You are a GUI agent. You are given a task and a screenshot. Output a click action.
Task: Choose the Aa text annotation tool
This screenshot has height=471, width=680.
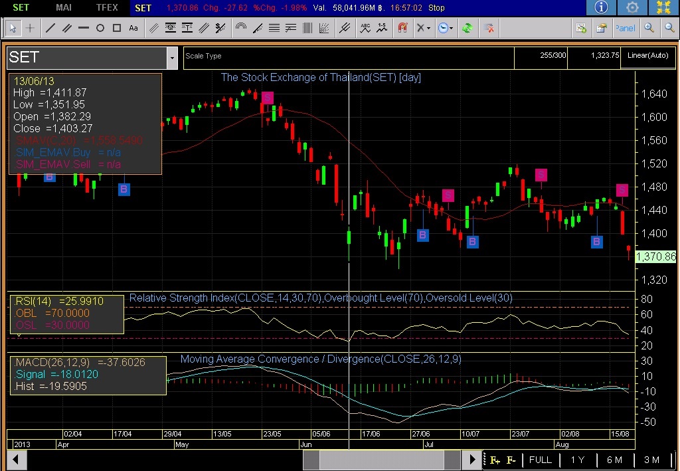pyautogui.click(x=133, y=28)
